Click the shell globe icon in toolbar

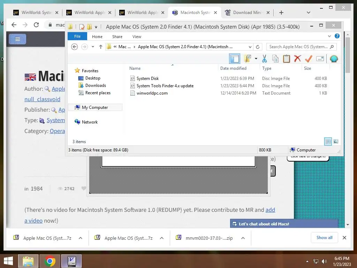click(334, 59)
